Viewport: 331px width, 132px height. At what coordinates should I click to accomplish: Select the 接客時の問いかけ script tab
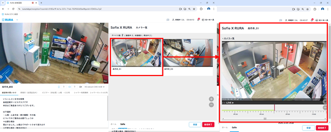tap(9, 92)
